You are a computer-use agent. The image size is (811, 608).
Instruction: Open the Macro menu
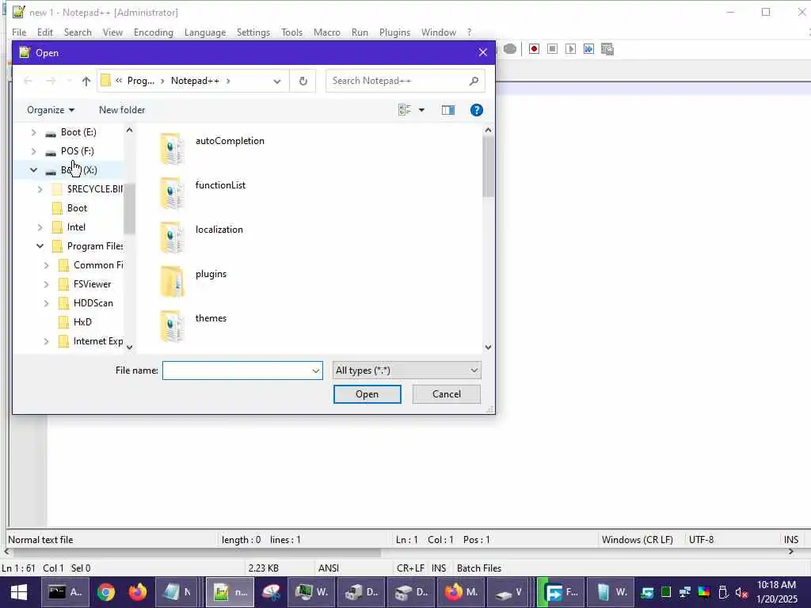(x=327, y=32)
